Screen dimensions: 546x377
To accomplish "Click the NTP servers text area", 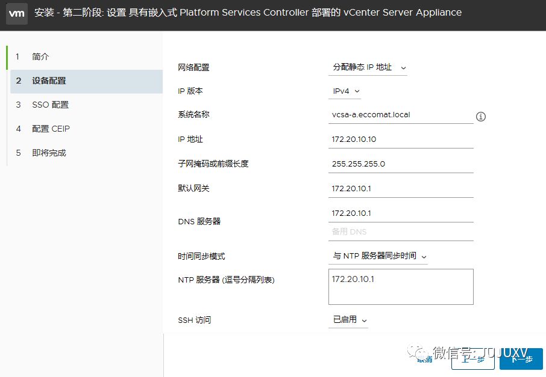I will (x=401, y=287).
